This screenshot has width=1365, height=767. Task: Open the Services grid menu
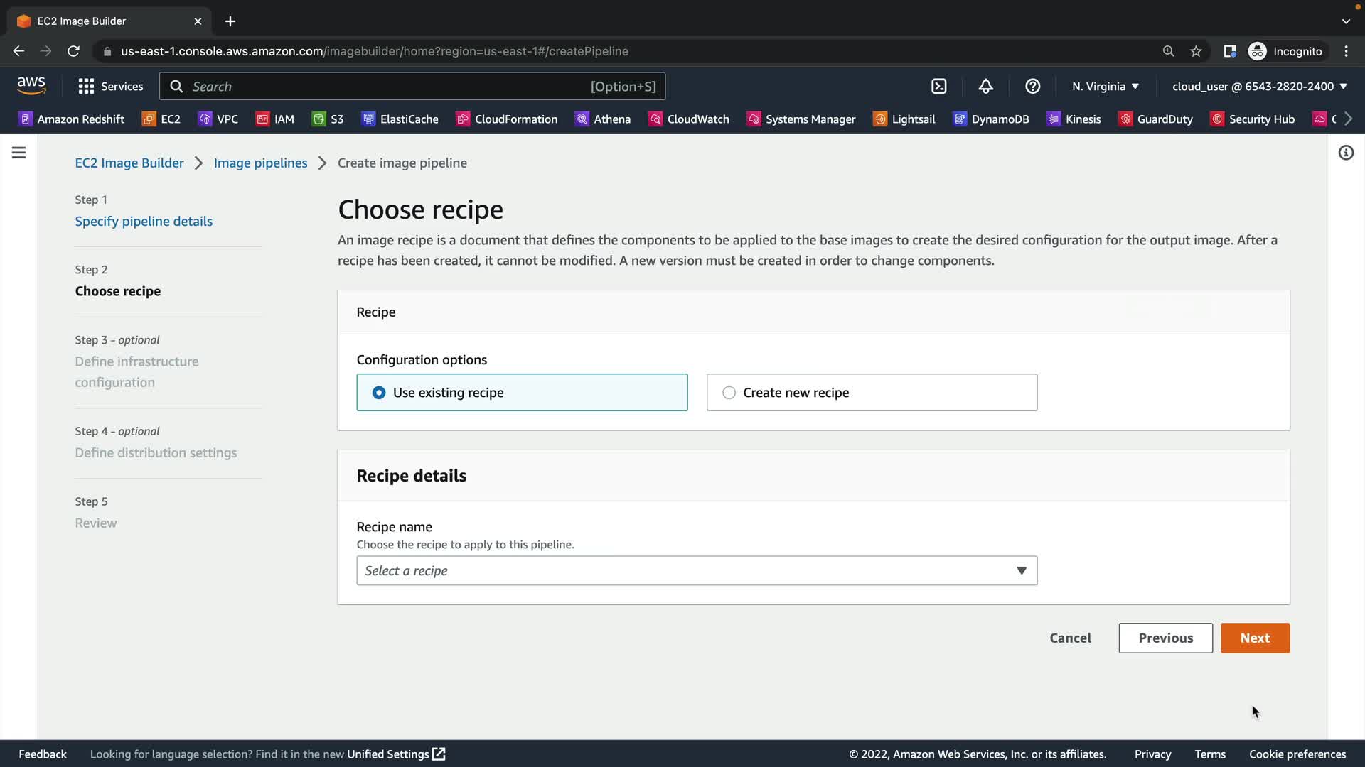pyautogui.click(x=110, y=86)
